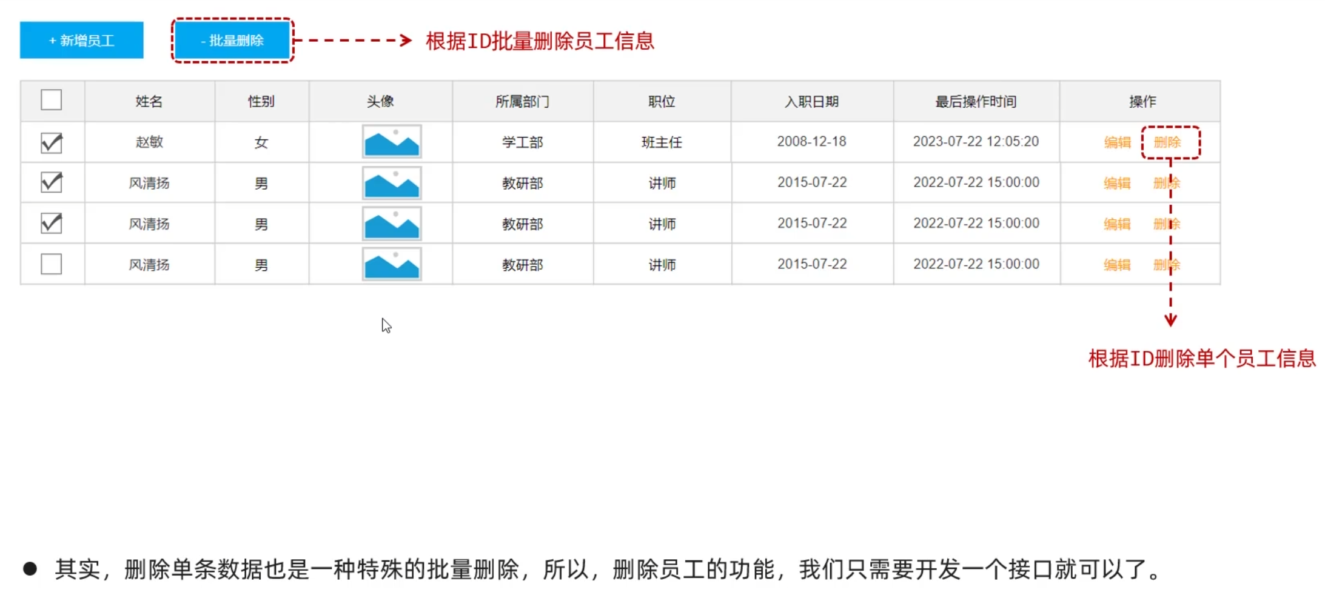Click the 所属部门 column header
This screenshot has height=601, width=1325.
click(x=522, y=101)
